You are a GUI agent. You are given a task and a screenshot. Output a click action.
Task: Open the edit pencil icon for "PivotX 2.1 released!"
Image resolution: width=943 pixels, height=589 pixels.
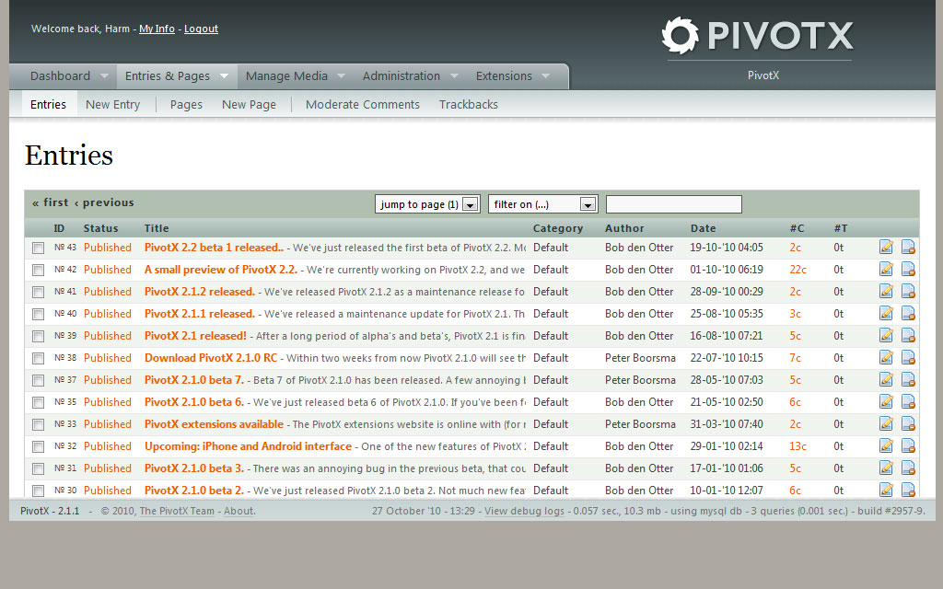tap(886, 335)
